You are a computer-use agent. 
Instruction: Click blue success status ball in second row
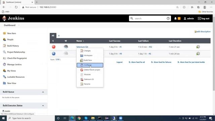(54, 53)
